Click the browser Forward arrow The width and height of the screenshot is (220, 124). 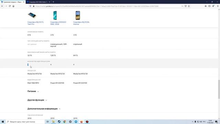(x=6, y=6)
